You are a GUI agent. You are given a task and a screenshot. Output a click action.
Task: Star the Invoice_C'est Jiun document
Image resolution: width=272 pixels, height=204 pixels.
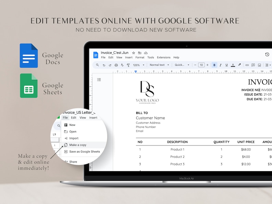point(133,53)
